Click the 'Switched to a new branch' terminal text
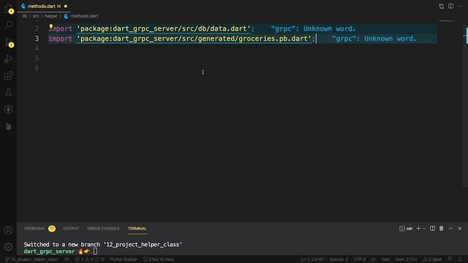 click(x=103, y=245)
